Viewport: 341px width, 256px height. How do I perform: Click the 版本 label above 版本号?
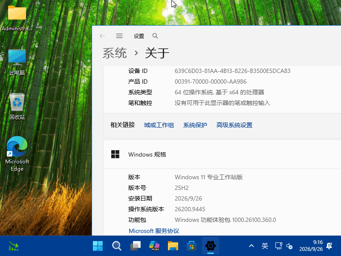point(134,177)
